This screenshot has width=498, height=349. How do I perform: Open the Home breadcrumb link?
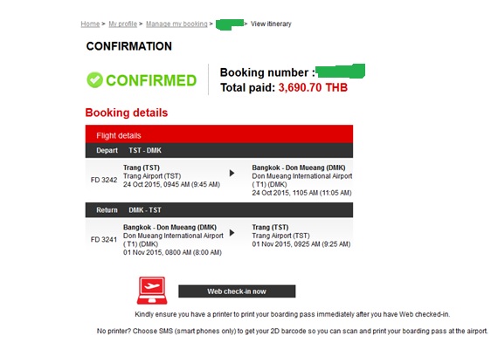click(x=90, y=24)
